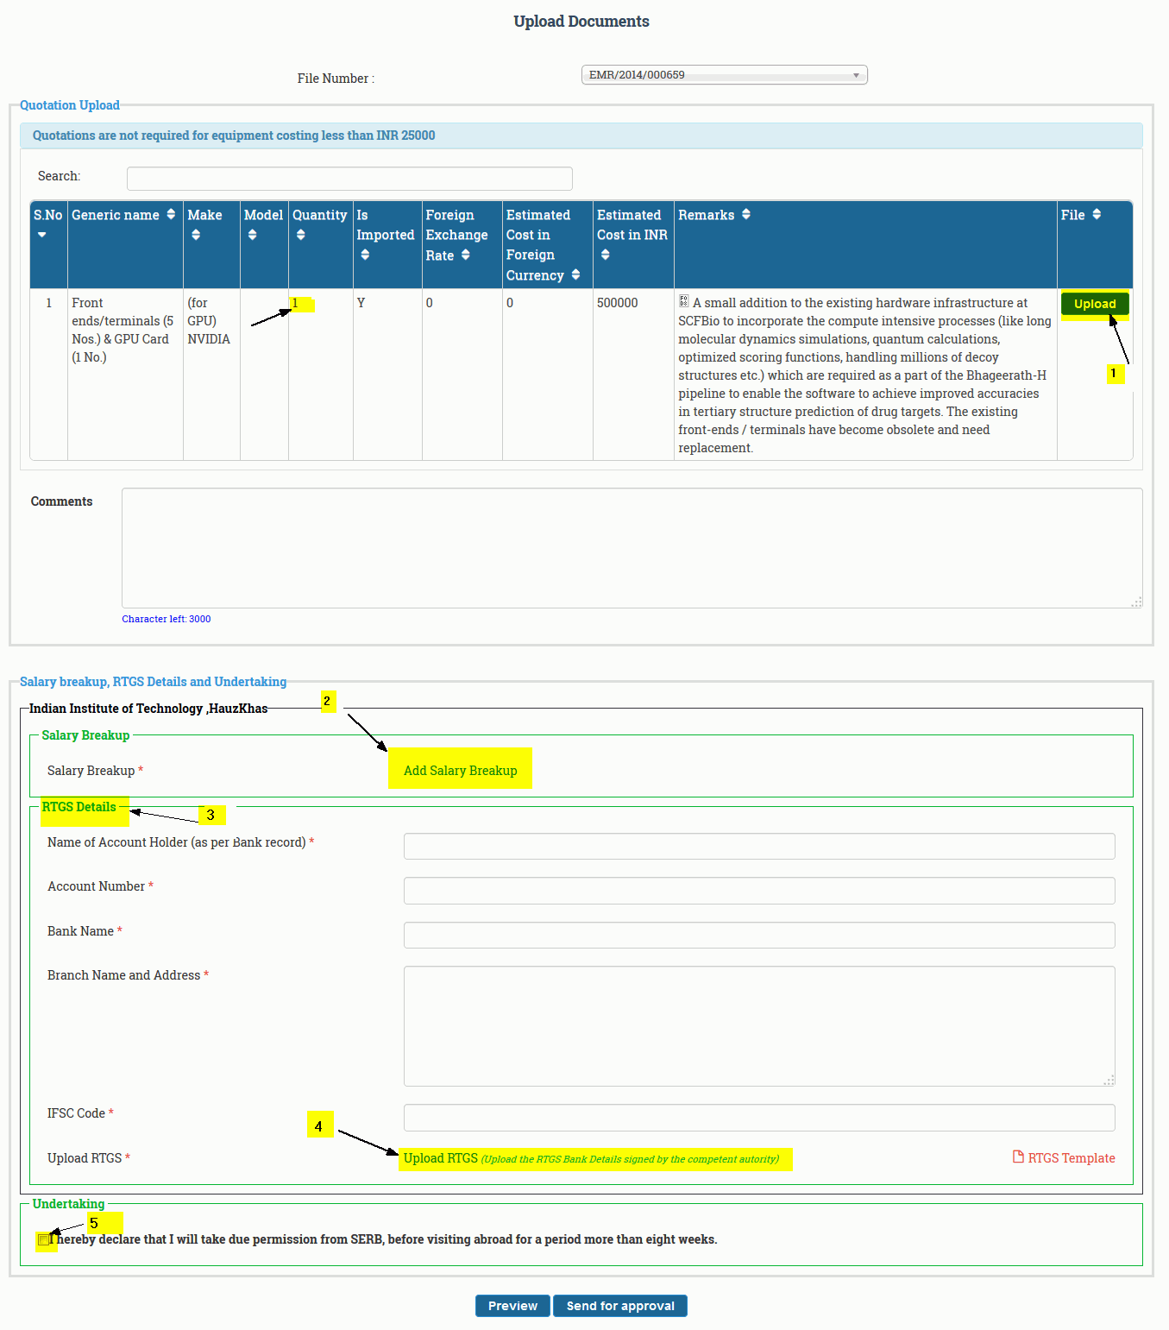This screenshot has height=1330, width=1169.
Task: Sort by File column arrows
Action: pyautogui.click(x=1097, y=215)
